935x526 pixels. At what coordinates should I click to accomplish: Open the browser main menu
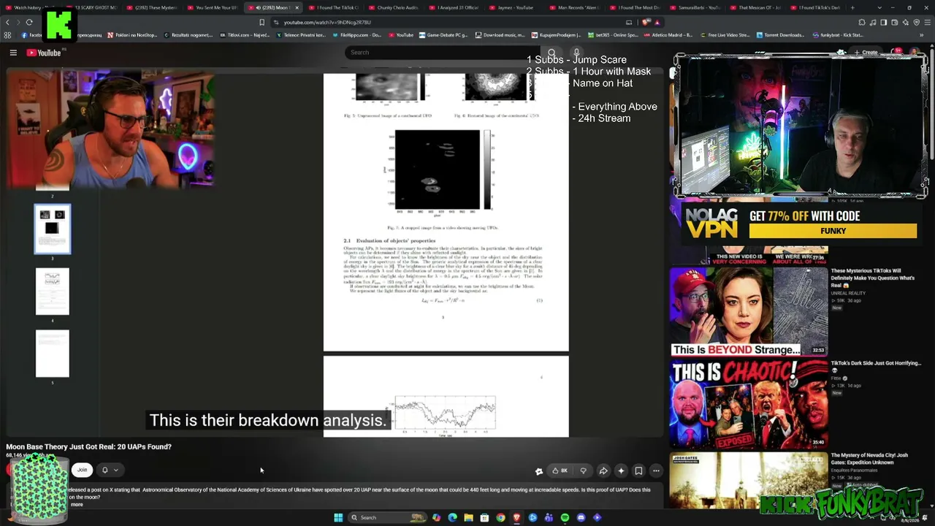coord(926,23)
